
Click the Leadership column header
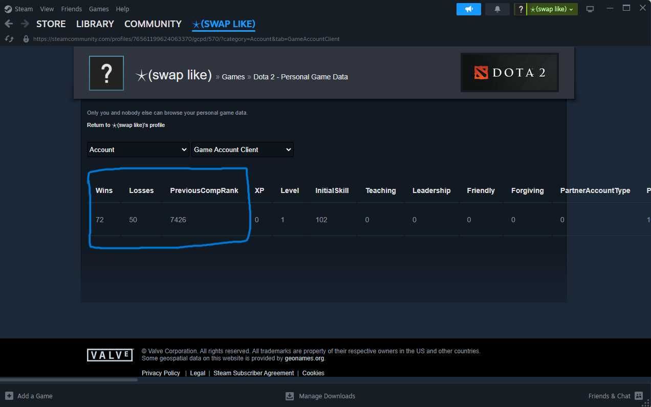tap(431, 190)
